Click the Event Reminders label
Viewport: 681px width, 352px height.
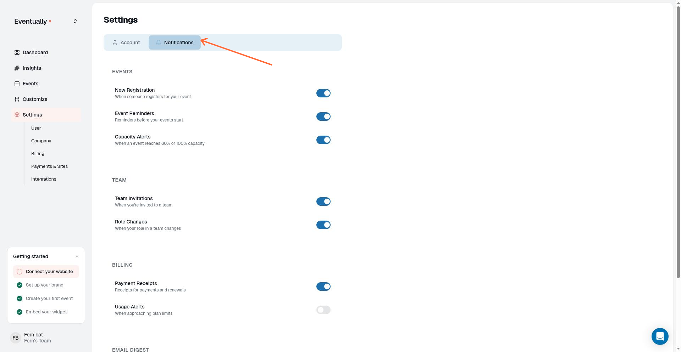click(x=134, y=113)
